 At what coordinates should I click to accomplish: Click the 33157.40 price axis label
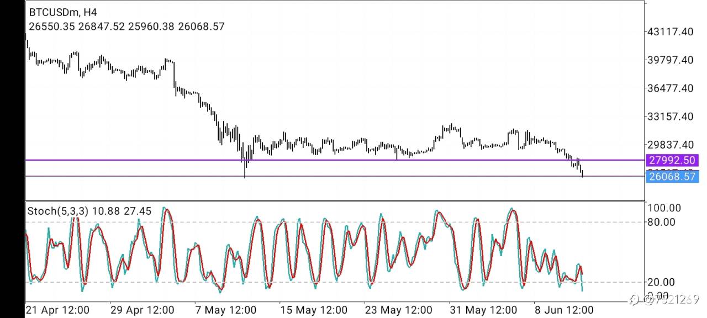[x=671, y=116]
